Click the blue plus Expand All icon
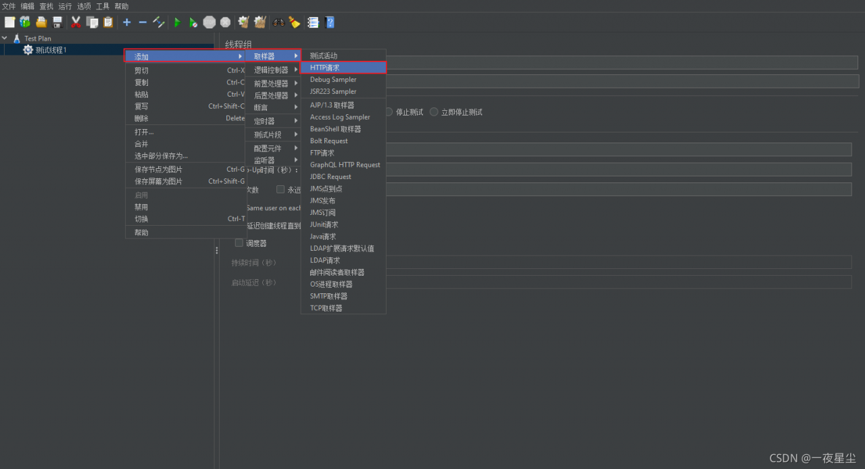This screenshot has height=469, width=865. point(126,22)
